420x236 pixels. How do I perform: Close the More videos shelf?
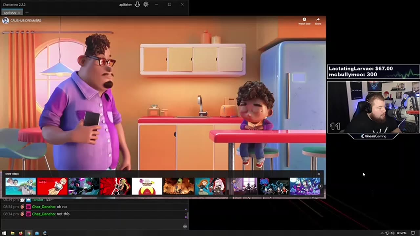click(x=318, y=174)
